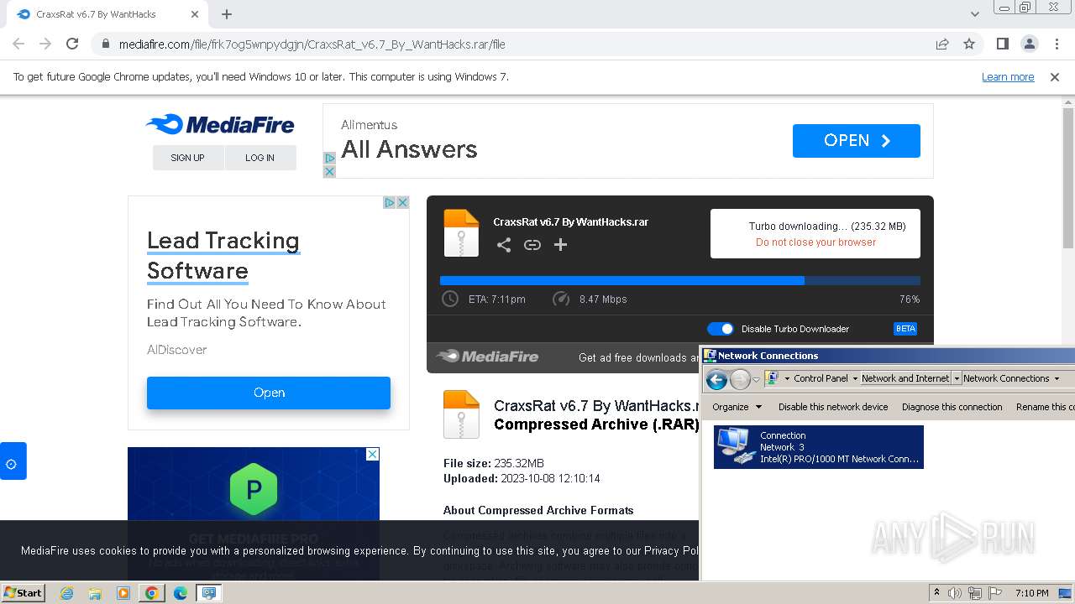
Task: Open recent pages dropdown in Network Connections
Action: tap(756, 380)
